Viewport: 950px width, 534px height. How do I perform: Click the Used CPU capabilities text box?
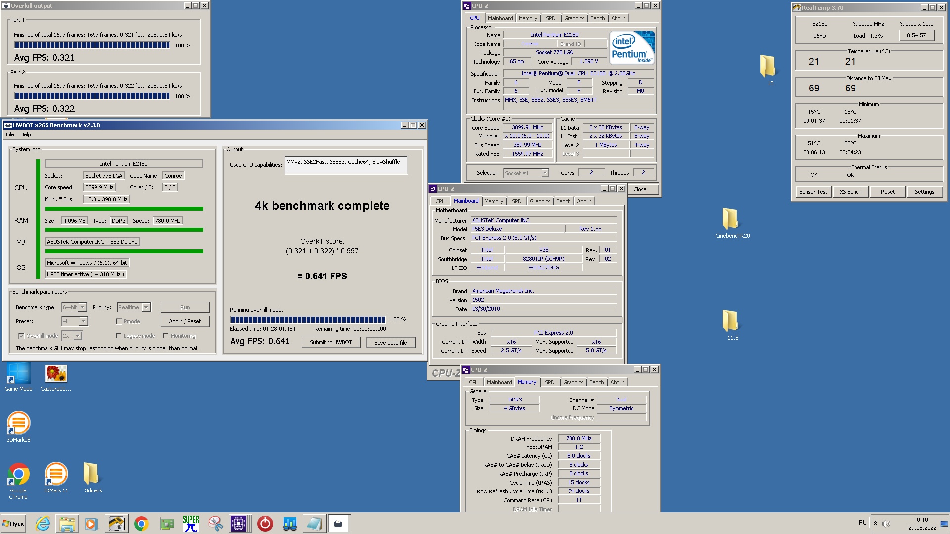pos(346,165)
